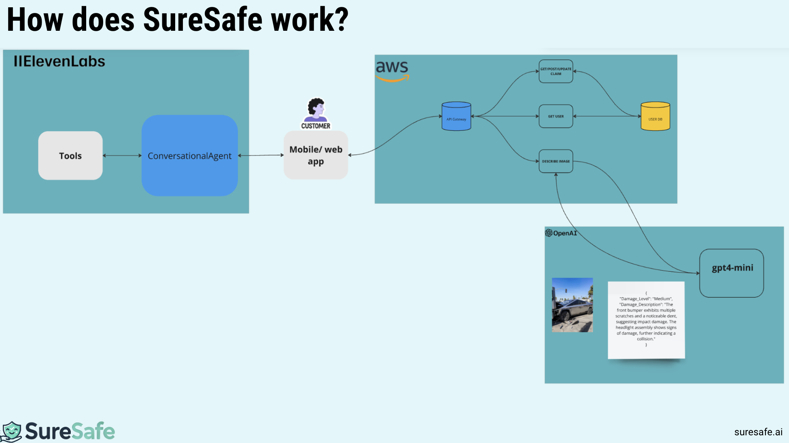Open the suresafe.ai link
Image resolution: width=789 pixels, height=443 pixels.
(x=758, y=432)
